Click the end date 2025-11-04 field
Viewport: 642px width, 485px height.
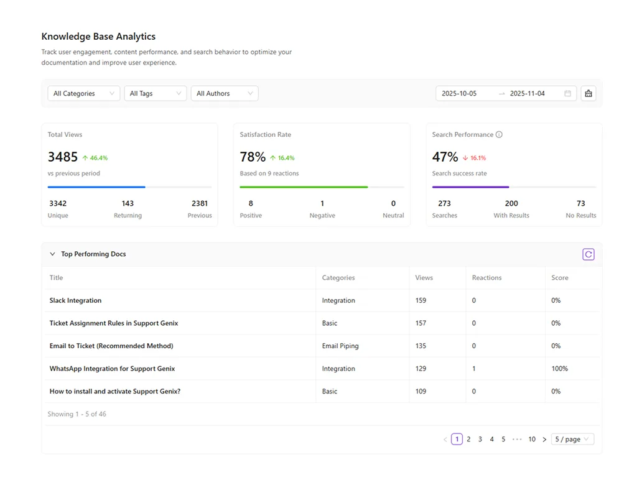pyautogui.click(x=527, y=94)
